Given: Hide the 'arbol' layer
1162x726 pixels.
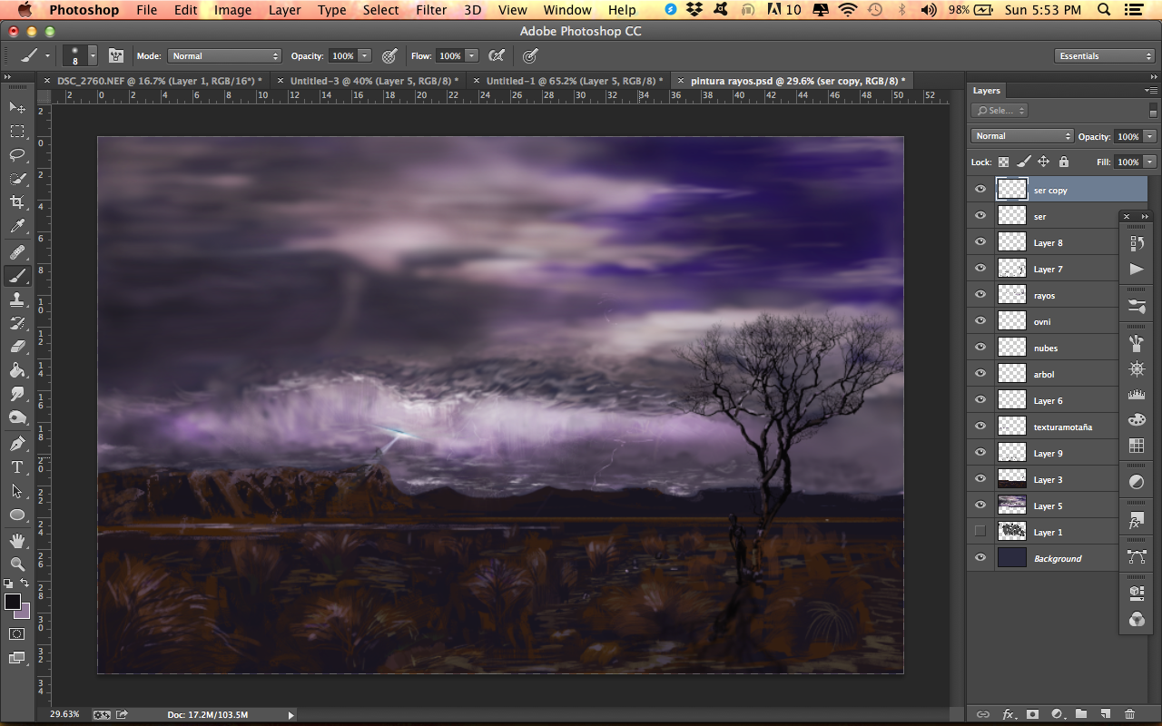Looking at the screenshot, I should pyautogui.click(x=980, y=374).
